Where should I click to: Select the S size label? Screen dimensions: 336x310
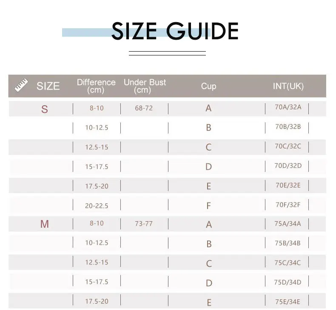45,109
